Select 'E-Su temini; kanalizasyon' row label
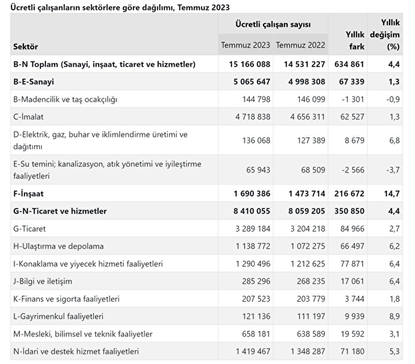415x364 pixels. (108, 170)
